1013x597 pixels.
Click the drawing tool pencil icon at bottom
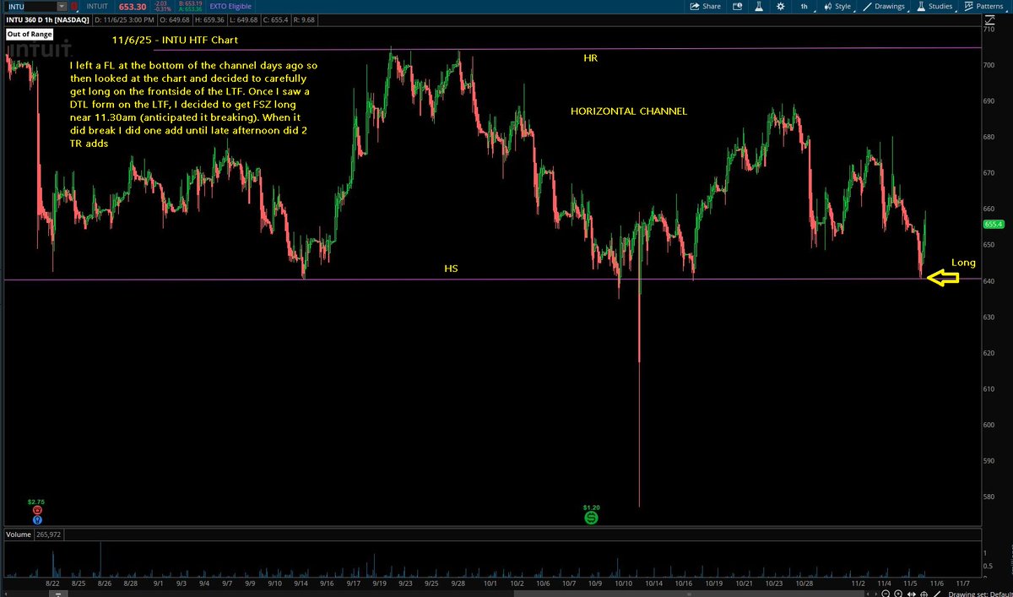coord(937,593)
